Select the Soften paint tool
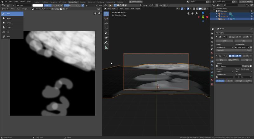Viewport: 254px width, 139px height. coord(12,18)
